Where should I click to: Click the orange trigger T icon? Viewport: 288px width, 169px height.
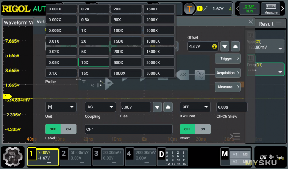pos(188,9)
